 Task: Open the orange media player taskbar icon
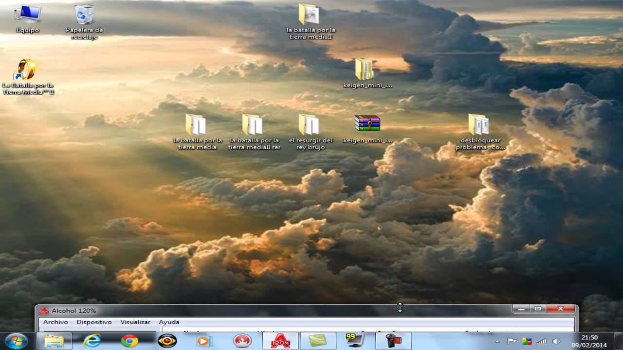tap(204, 341)
